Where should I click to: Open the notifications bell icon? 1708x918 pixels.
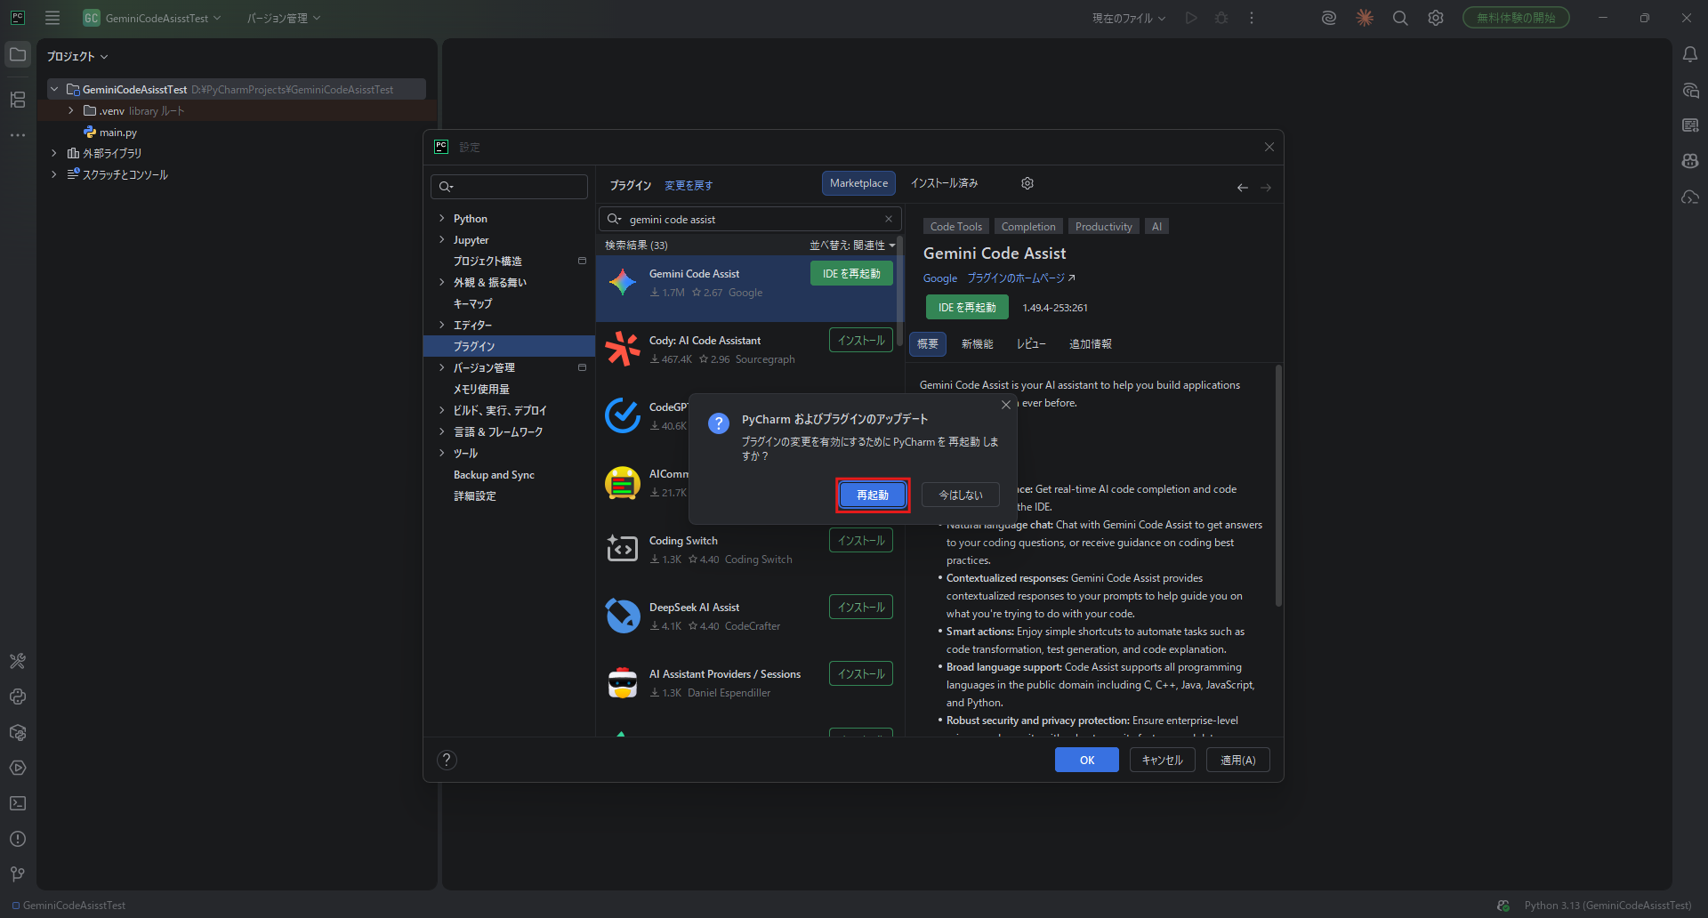click(x=1690, y=55)
